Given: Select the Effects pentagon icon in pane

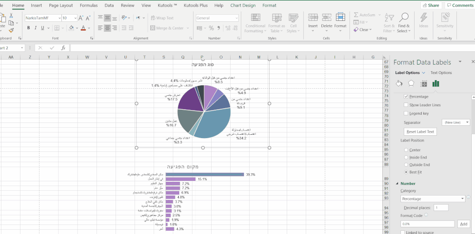Looking at the screenshot, I should pyautogui.click(x=411, y=84).
